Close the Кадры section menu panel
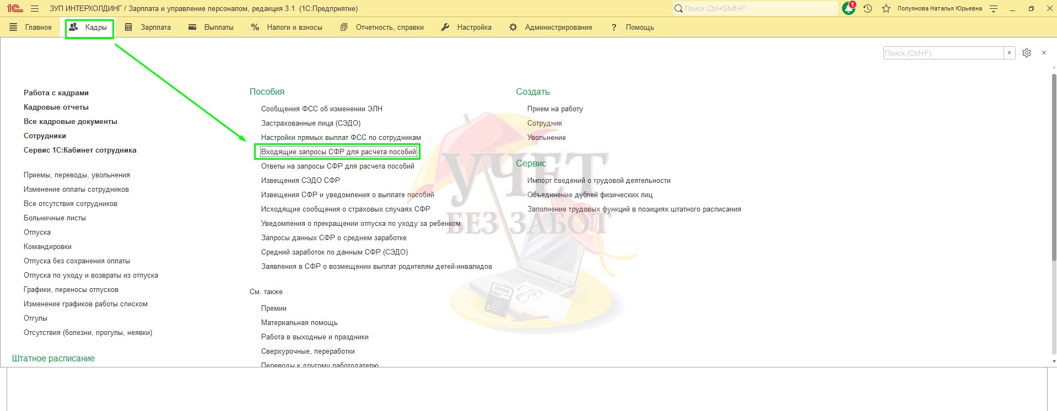This screenshot has height=411, width=1057. 1044,53
